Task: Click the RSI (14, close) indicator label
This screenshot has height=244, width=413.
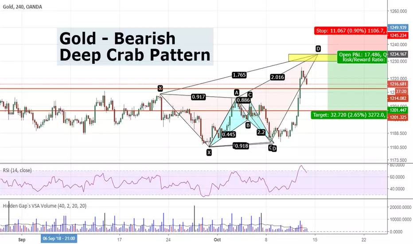Action: click(x=17, y=170)
